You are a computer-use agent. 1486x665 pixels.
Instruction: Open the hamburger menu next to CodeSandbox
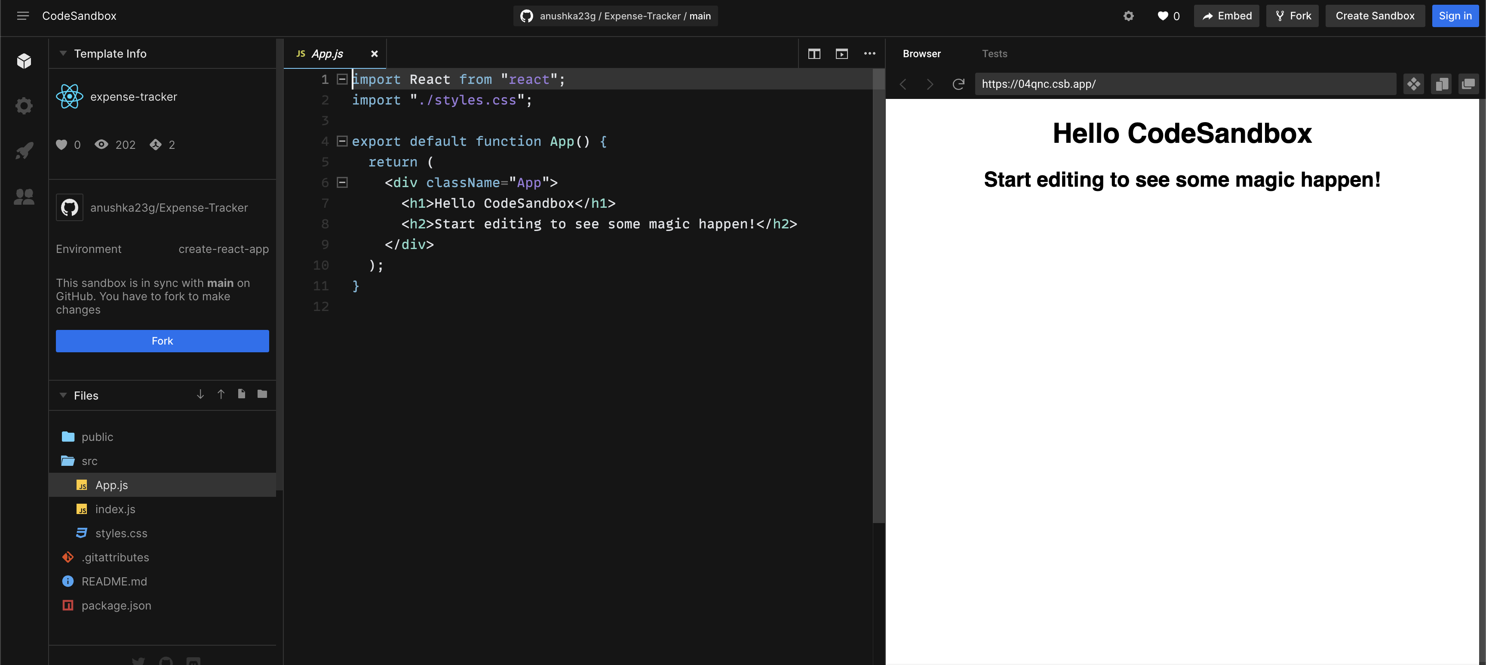(22, 15)
